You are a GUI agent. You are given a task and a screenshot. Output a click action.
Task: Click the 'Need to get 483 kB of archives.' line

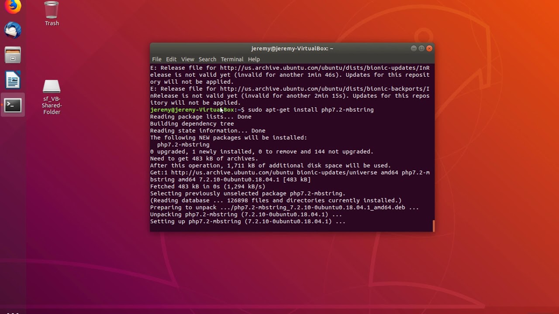pos(204,159)
